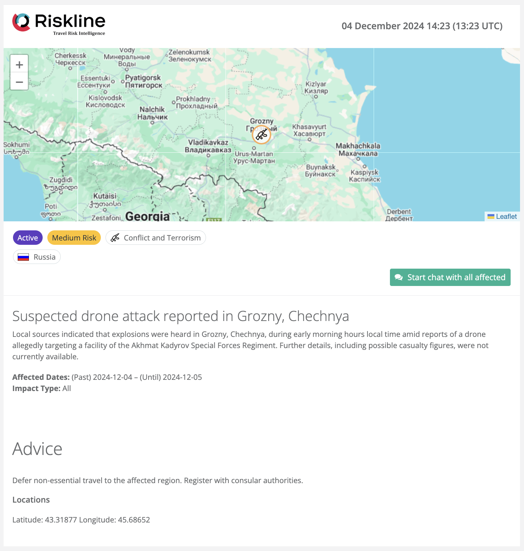Click the 04 December 2024 timestamp
The height and width of the screenshot is (551, 524).
pyautogui.click(x=422, y=26)
